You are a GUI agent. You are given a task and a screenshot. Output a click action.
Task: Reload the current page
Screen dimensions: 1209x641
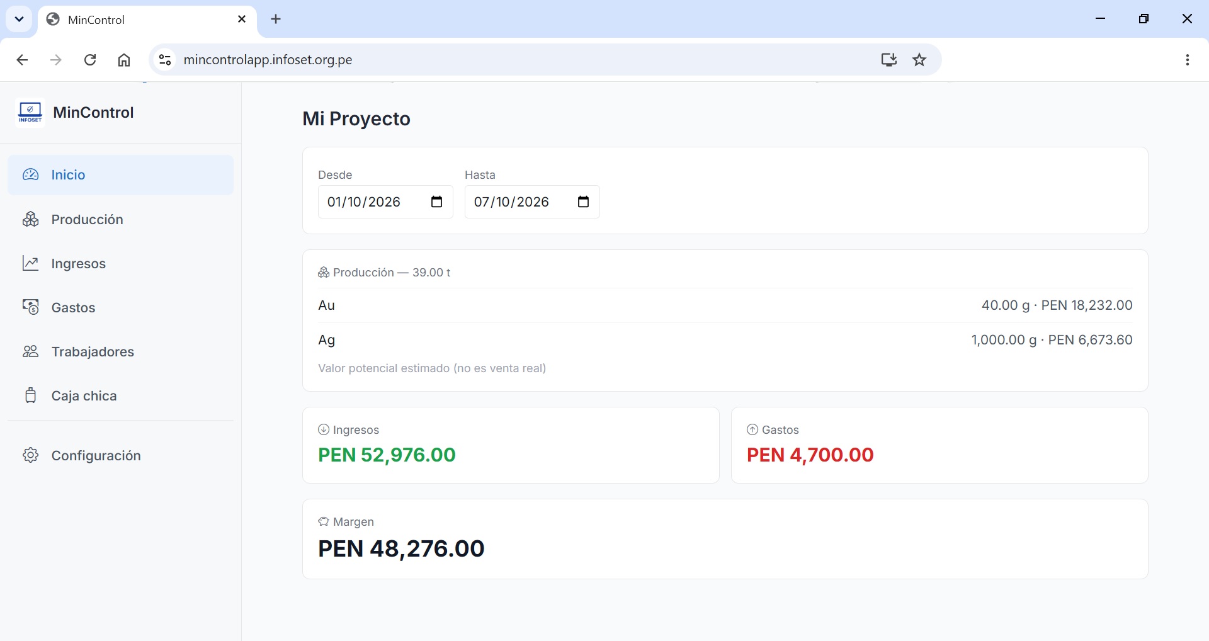[x=90, y=60]
